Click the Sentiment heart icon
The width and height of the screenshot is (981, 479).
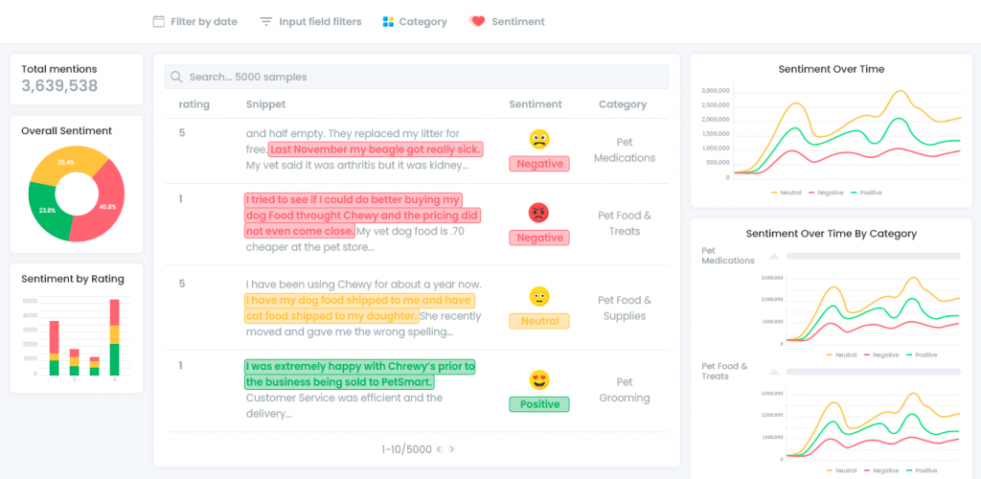tap(477, 21)
